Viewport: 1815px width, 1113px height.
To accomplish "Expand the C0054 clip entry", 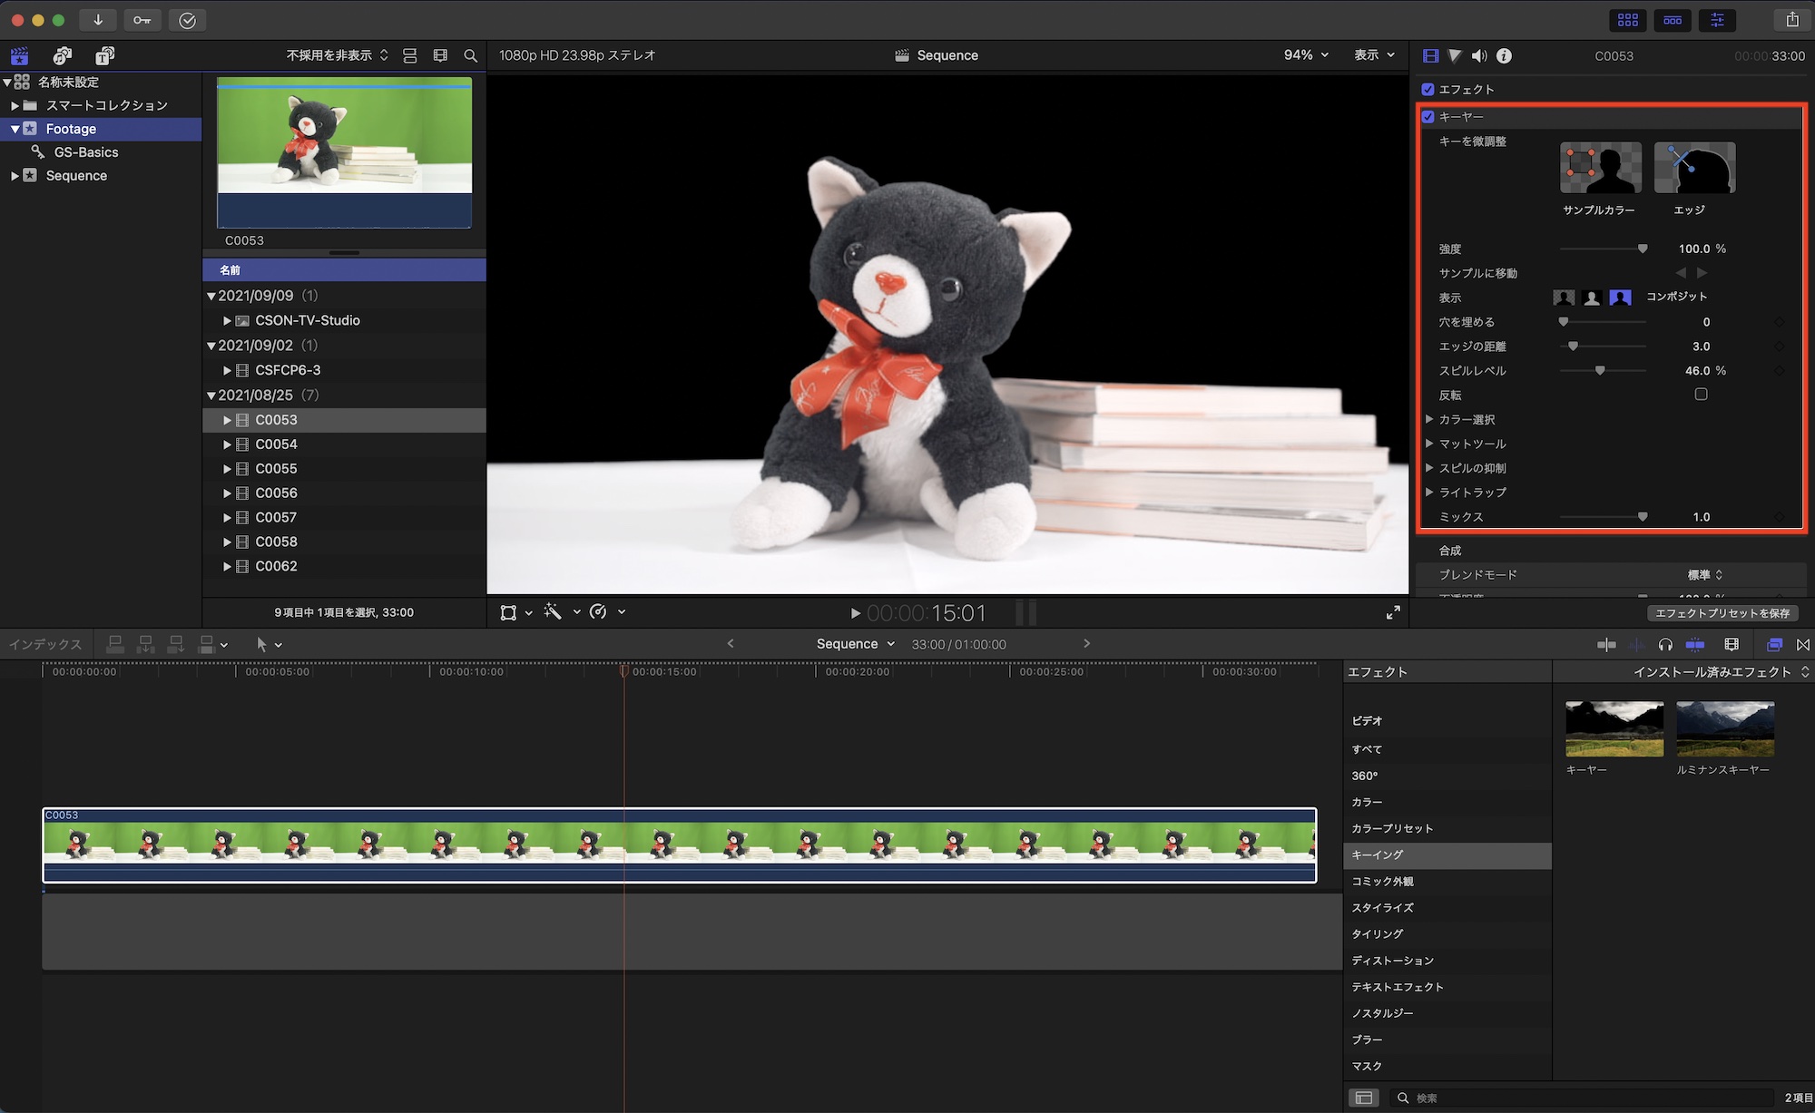I will point(227,444).
